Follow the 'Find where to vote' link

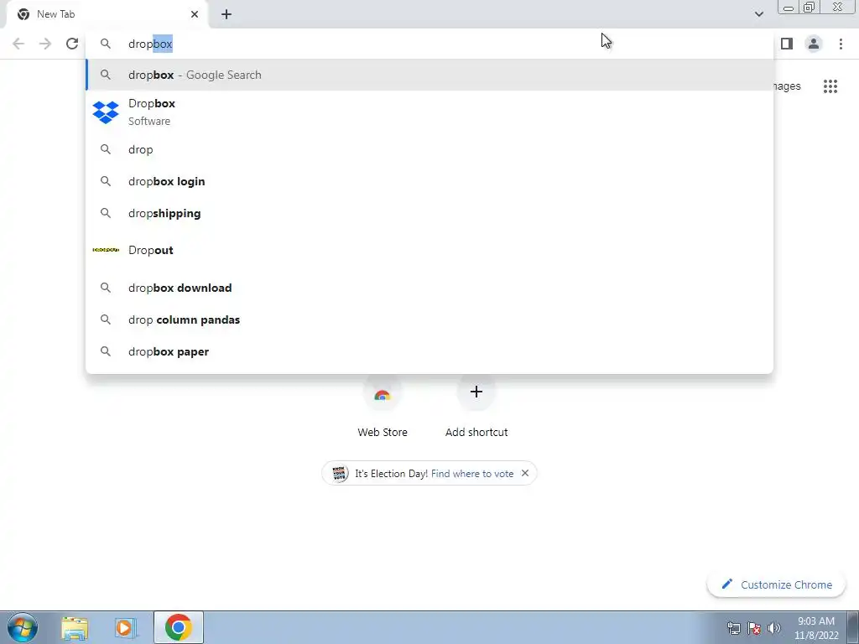(472, 474)
